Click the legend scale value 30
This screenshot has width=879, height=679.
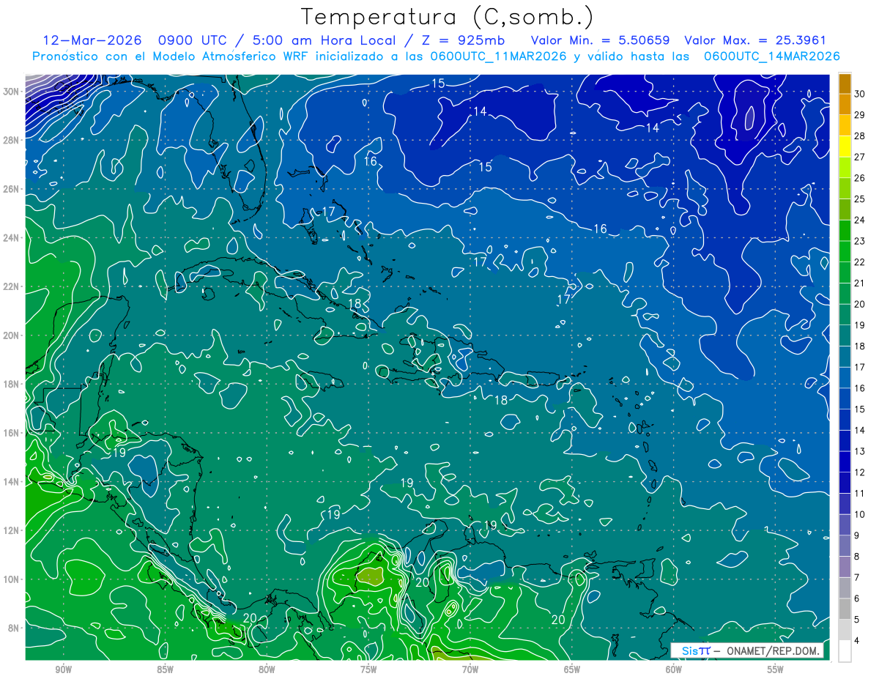coord(860,94)
